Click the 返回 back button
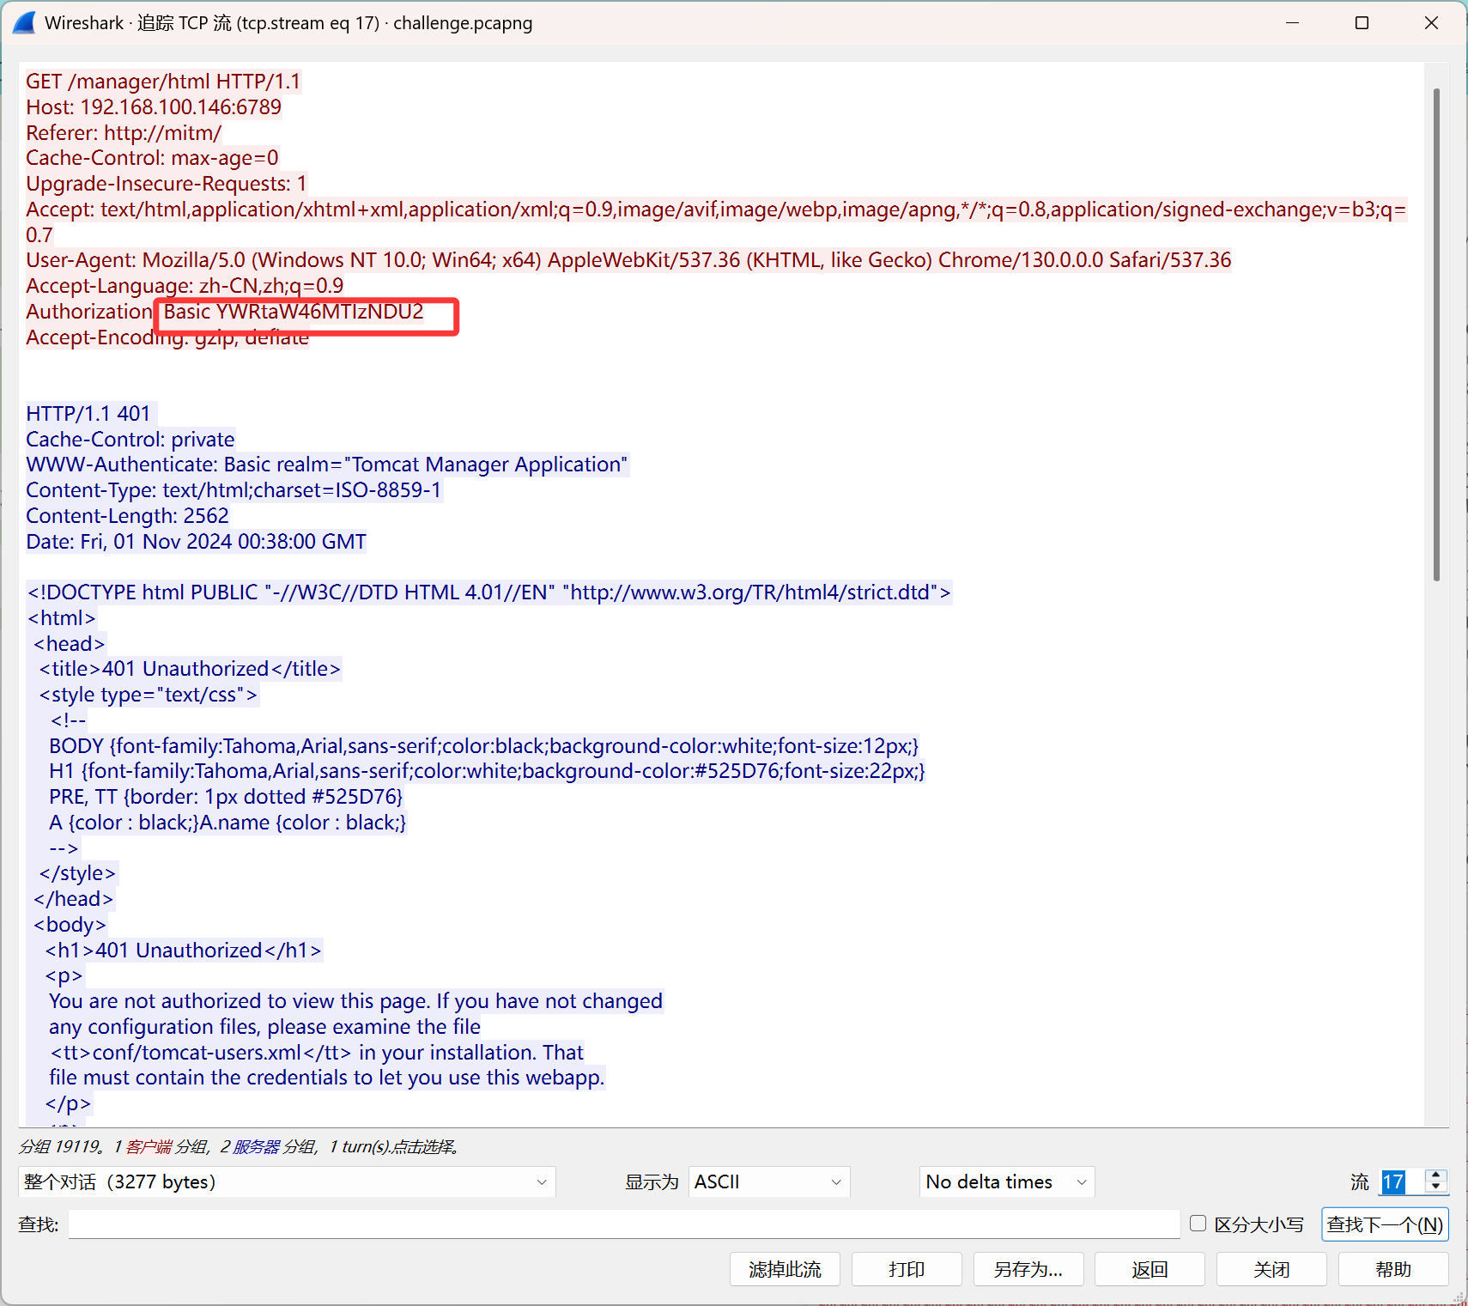This screenshot has width=1468, height=1306. tap(1150, 1269)
